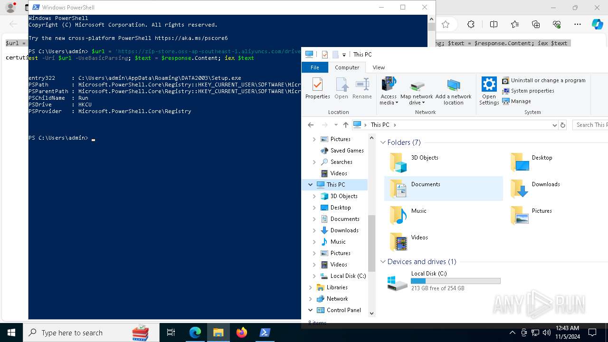Click the volume icon in system tray
Viewport: 608px width, 342px height.
[546, 332]
